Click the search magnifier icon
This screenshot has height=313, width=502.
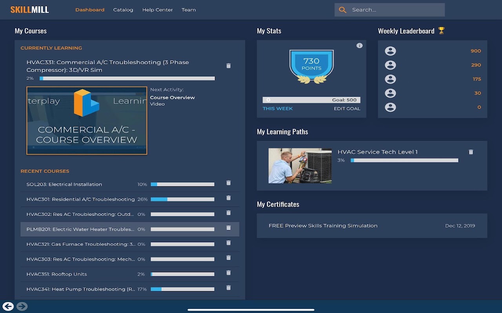pos(342,10)
